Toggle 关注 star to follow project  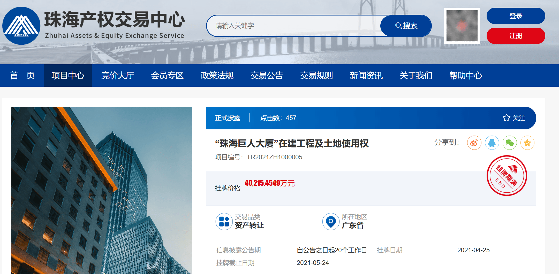[x=514, y=118]
